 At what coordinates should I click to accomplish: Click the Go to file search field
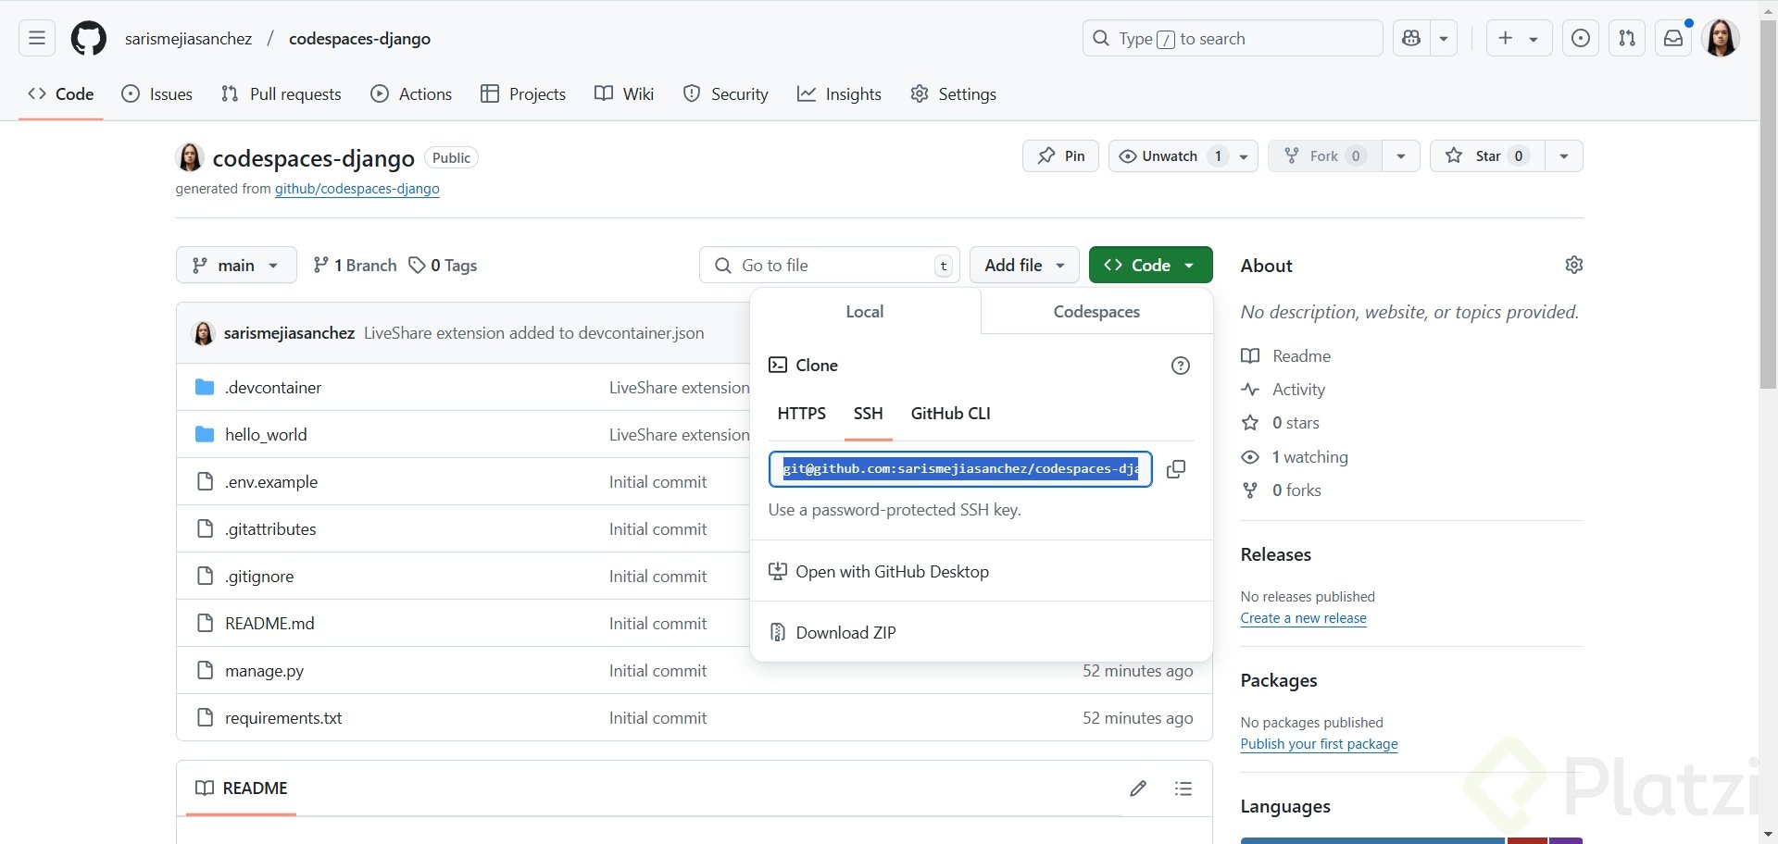tap(829, 266)
